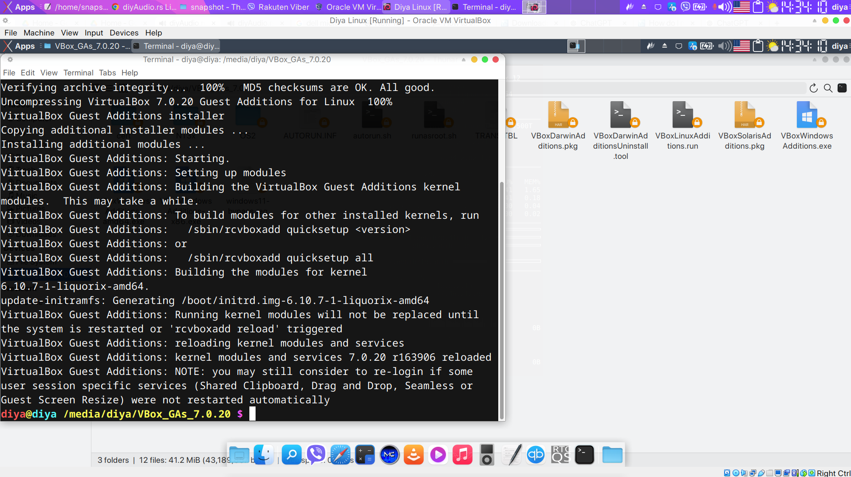The height and width of the screenshot is (477, 851).
Task: Select VBoxDarwinAdditionsUninstall.tool file
Action: click(x=620, y=131)
